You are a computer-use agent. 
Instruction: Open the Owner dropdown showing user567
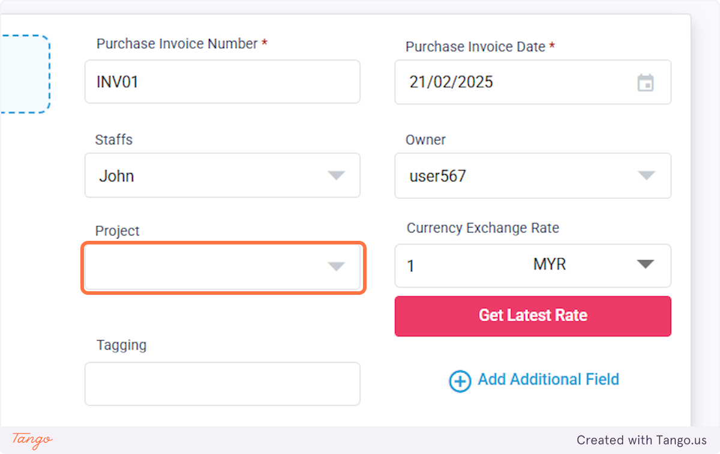pos(533,175)
